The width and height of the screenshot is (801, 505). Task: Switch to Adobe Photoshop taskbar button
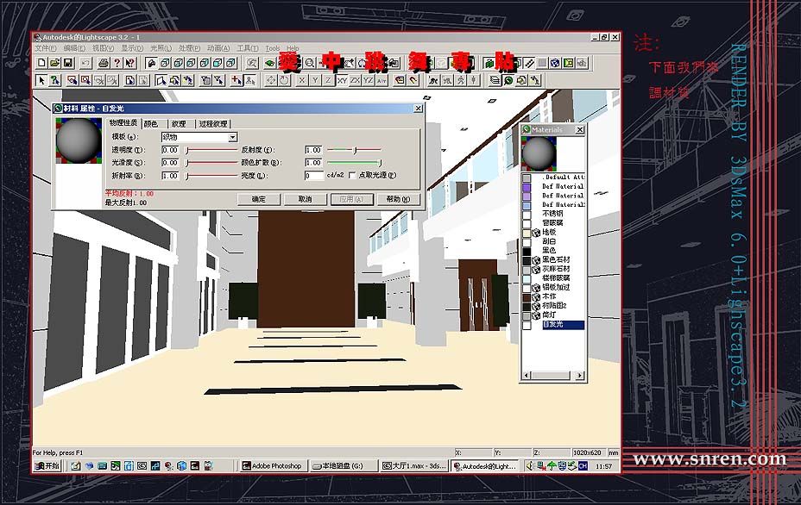(x=273, y=465)
